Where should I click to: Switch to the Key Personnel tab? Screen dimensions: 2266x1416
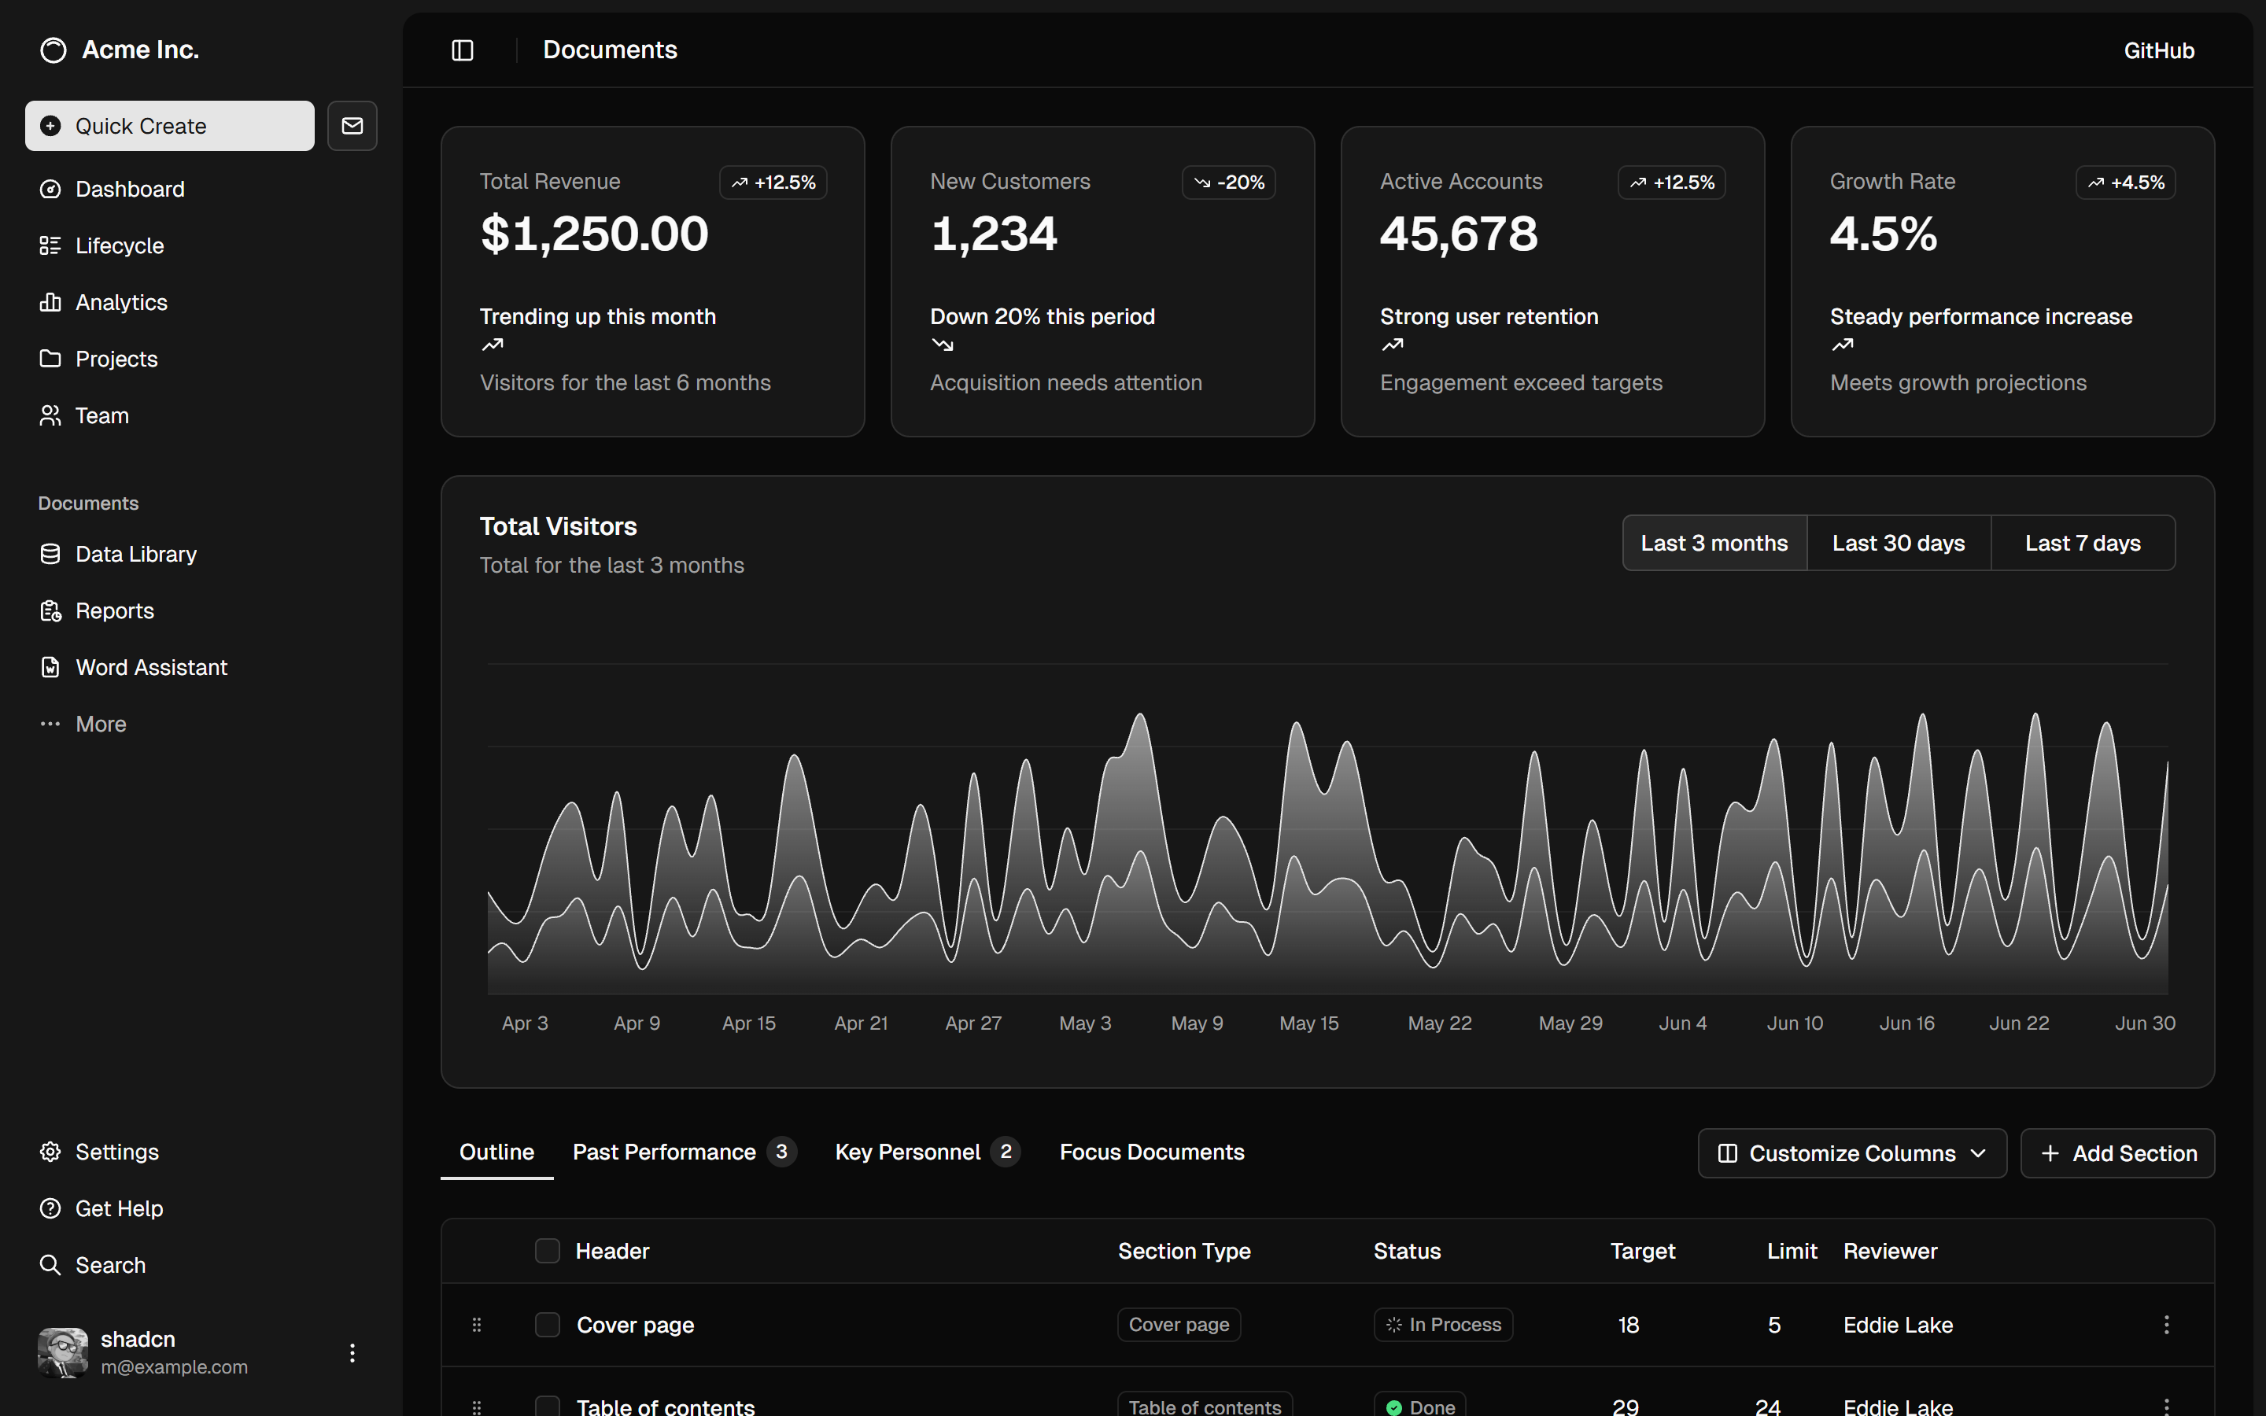[906, 1152]
